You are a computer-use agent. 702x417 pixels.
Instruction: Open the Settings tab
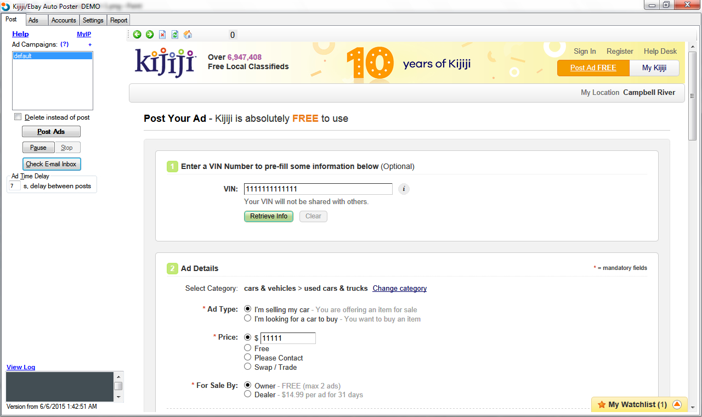click(93, 20)
